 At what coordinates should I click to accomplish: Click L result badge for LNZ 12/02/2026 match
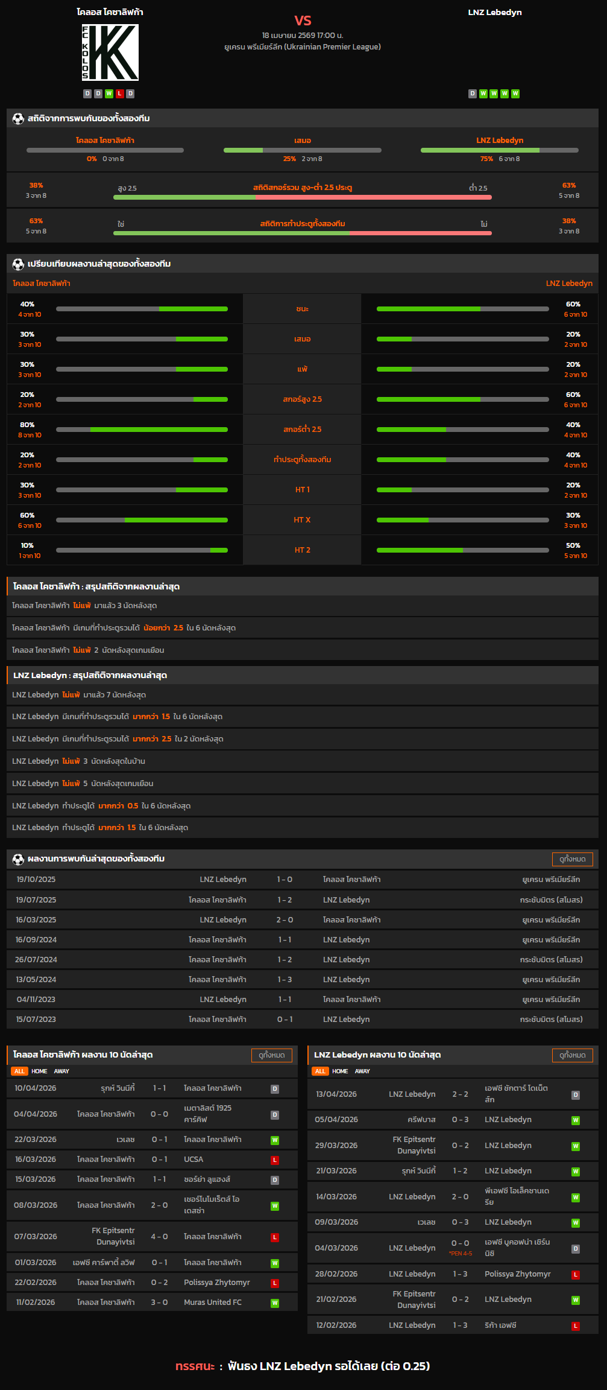click(x=576, y=1326)
